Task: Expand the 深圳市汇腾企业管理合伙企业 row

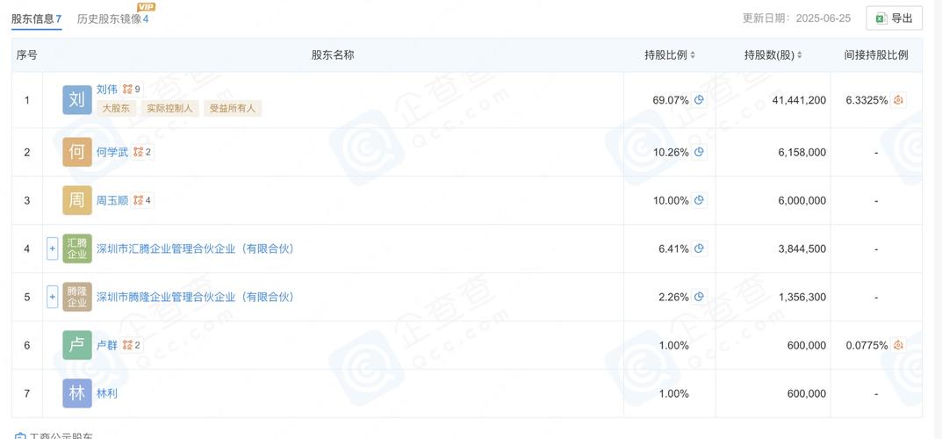Action: coord(53,248)
